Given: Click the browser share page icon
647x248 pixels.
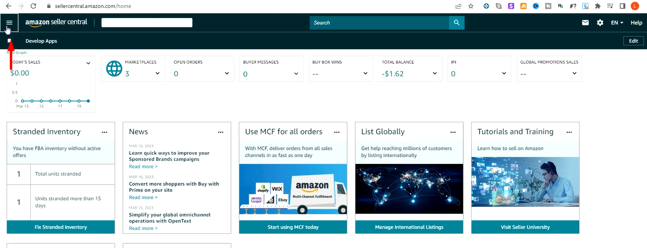Looking at the screenshot, I should [458, 6].
